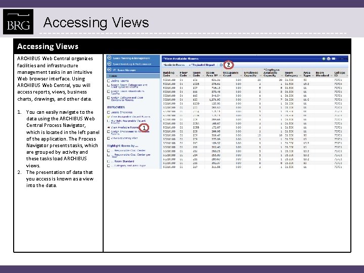
Task: Click the envelope email icon in title bar
Action: click(x=333, y=59)
